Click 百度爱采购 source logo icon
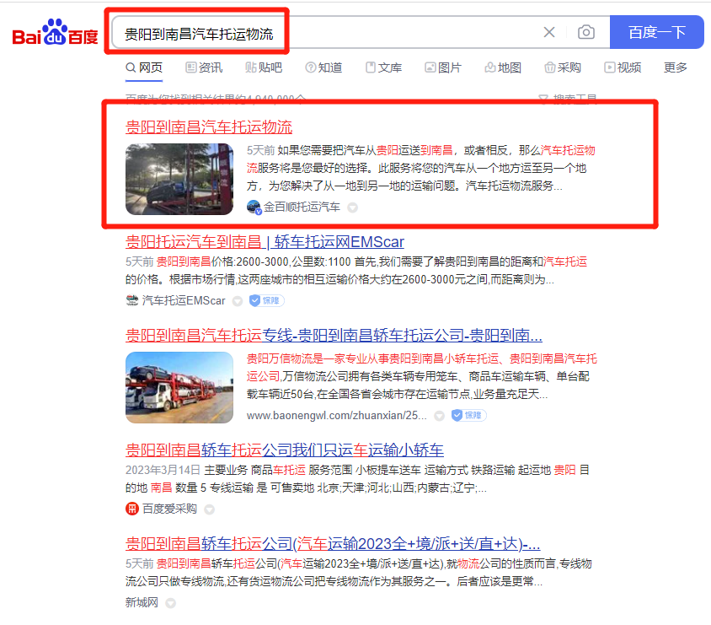Image resolution: width=711 pixels, height=625 pixels. [x=132, y=509]
